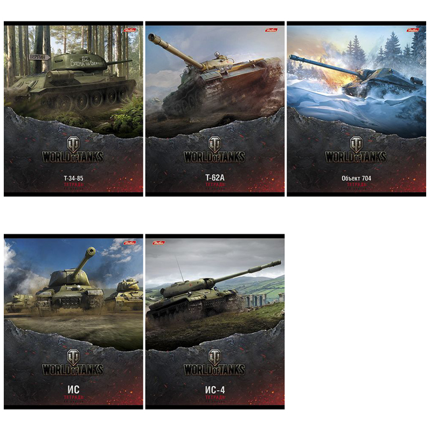Open the T-62A notebook cover thumbnail
This screenshot has width=431, height=431.
click(215, 109)
